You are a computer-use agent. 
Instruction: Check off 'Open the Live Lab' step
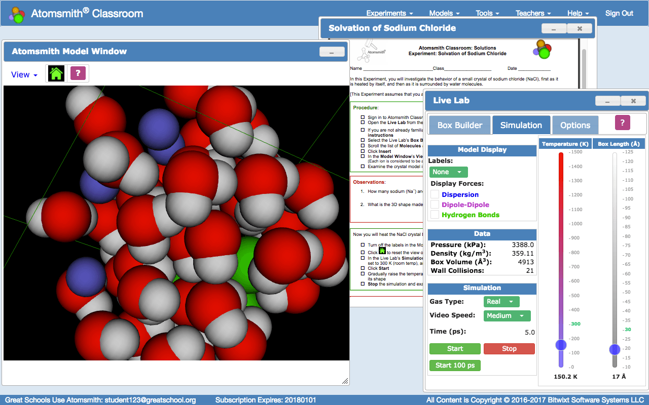[x=363, y=123]
